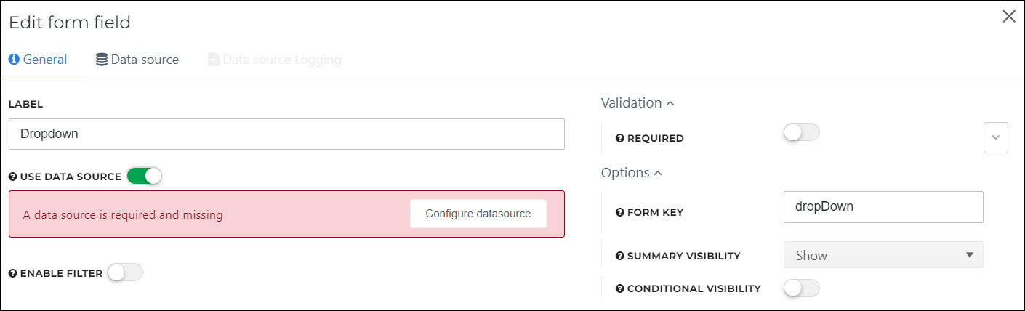
Task: Click help icon beside SUMMARY VISIBILITY
Action: [620, 256]
